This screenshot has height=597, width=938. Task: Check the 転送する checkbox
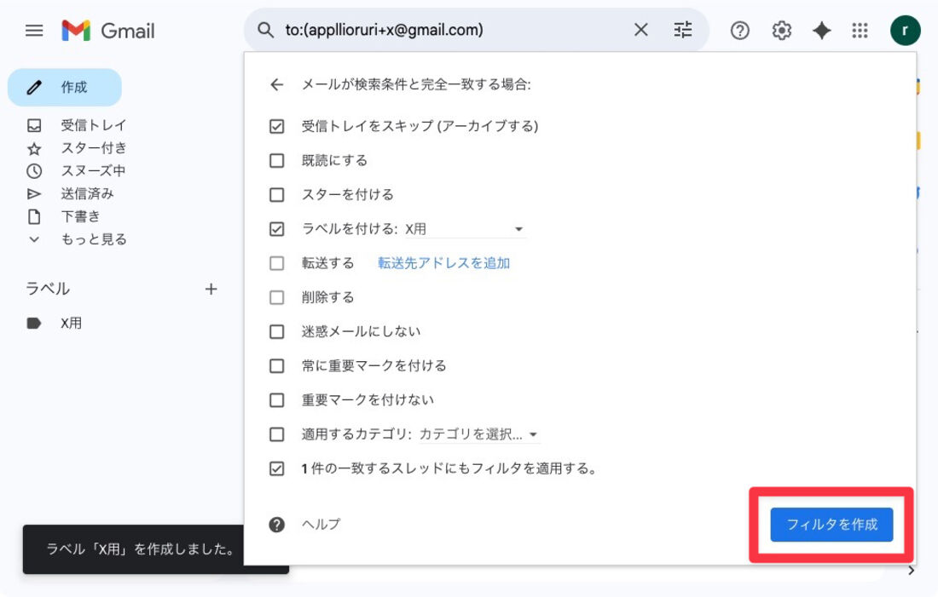pos(276,263)
